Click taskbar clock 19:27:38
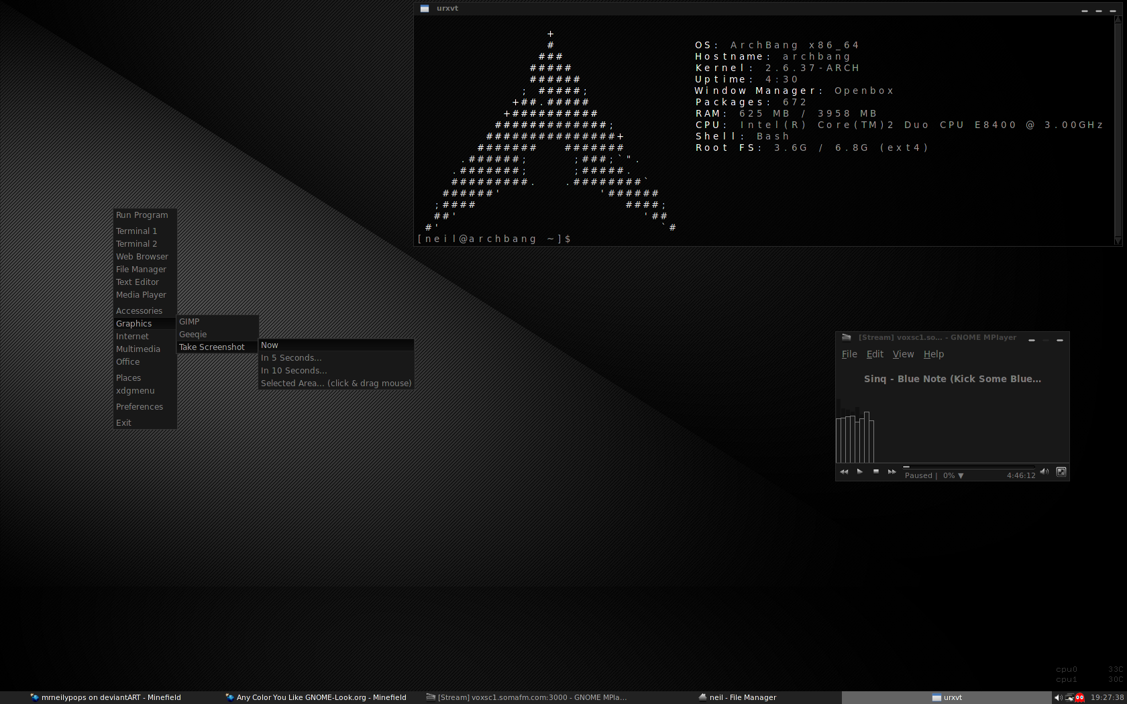This screenshot has width=1127, height=704. 1108,697
